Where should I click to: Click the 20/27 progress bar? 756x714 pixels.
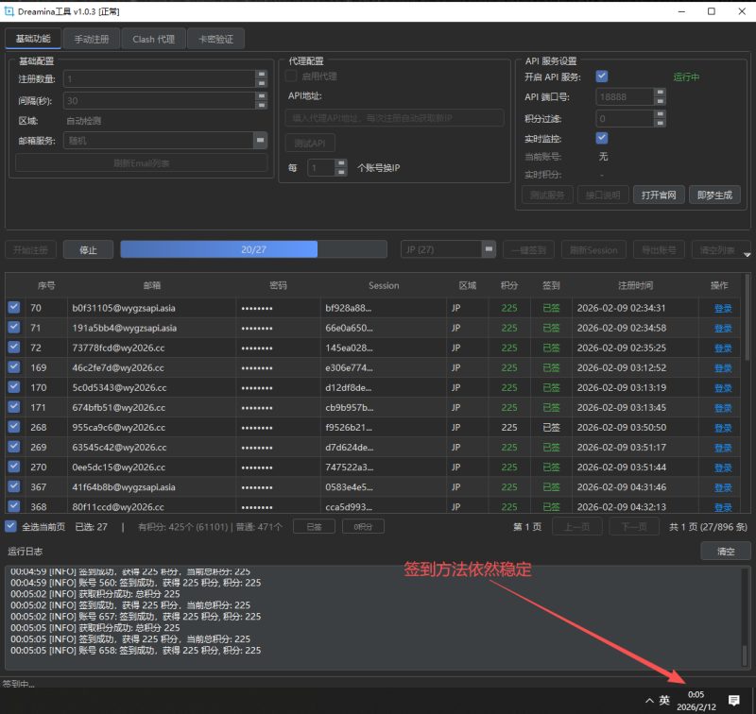pos(253,249)
